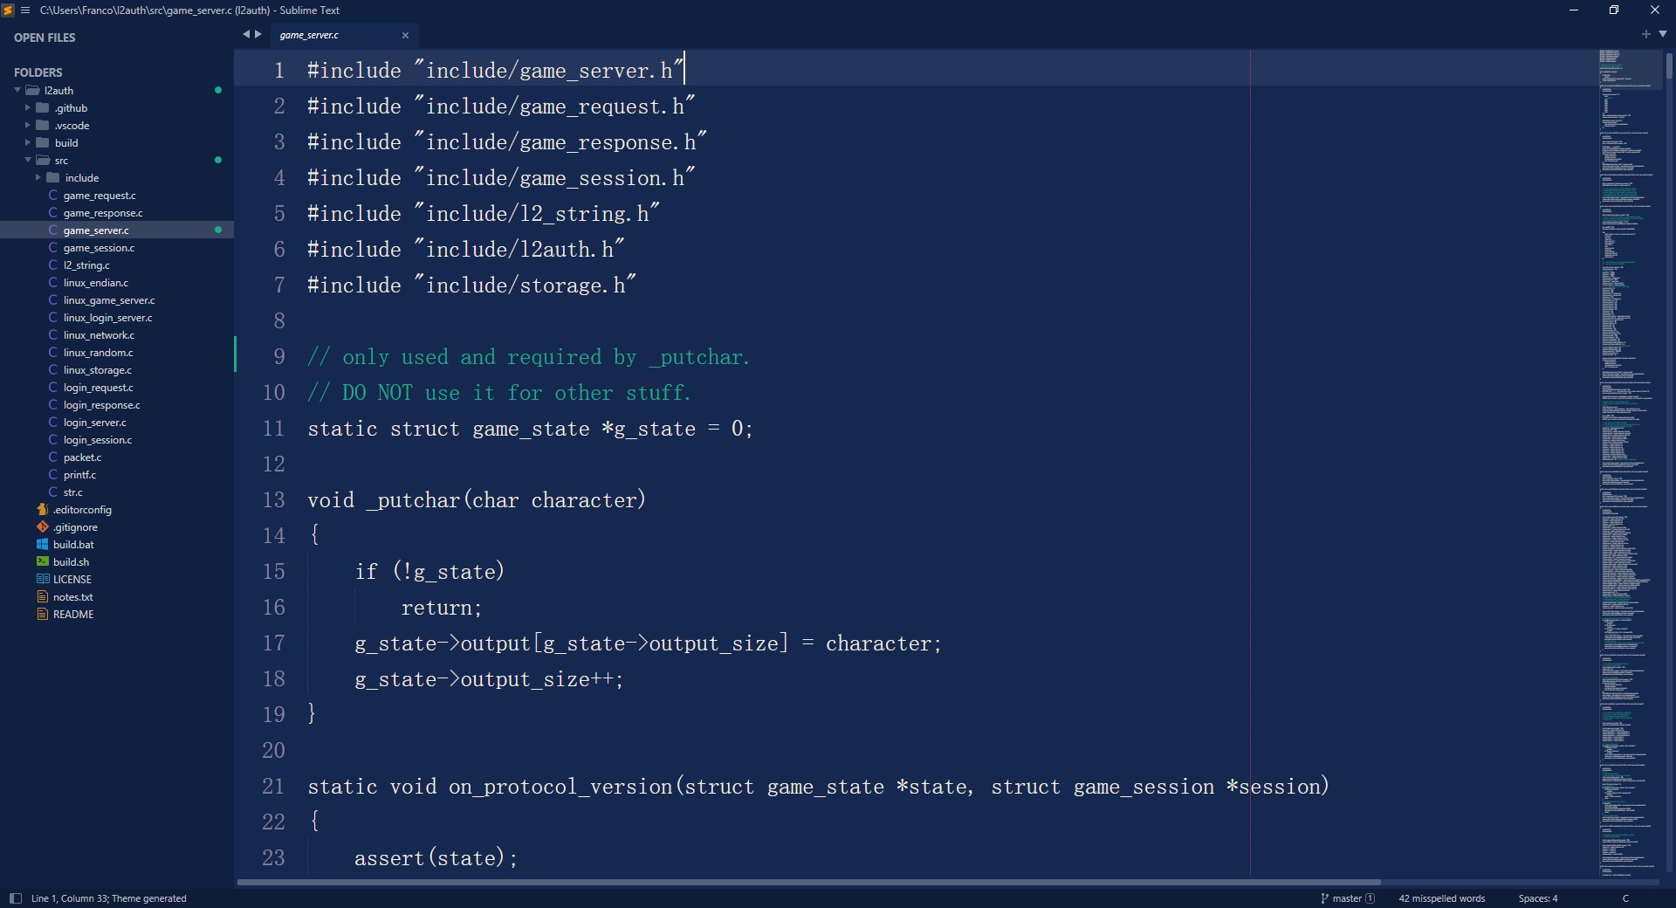Open game_response.c in sidebar

[x=103, y=213]
